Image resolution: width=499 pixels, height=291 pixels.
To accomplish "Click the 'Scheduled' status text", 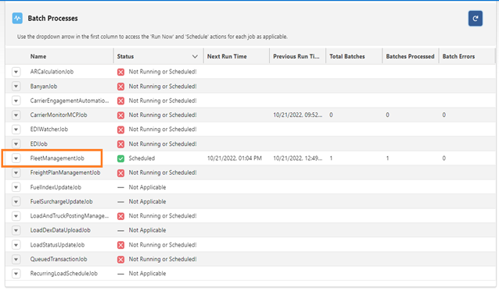I will 142,158.
